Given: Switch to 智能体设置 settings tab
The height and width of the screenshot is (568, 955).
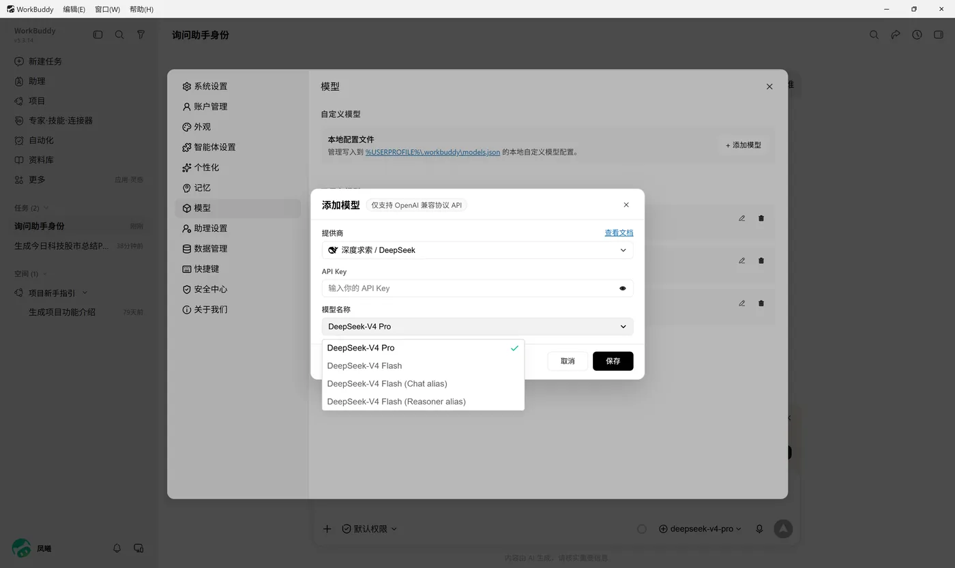Looking at the screenshot, I should [x=238, y=147].
